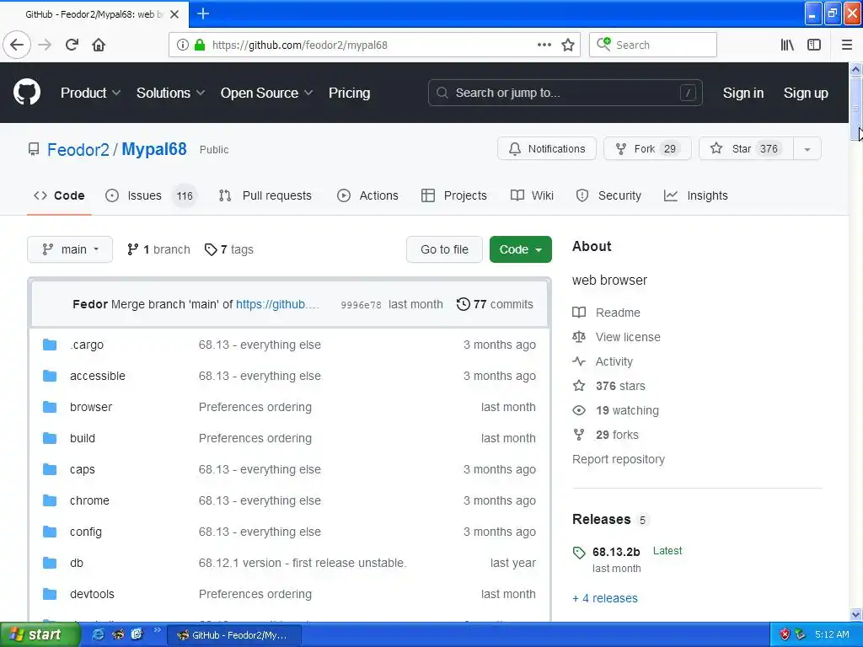863x647 pixels.
Task: Open the browser folder
Action: (91, 407)
